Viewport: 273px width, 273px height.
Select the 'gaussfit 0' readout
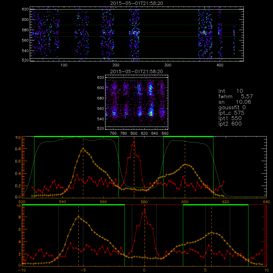(232, 107)
